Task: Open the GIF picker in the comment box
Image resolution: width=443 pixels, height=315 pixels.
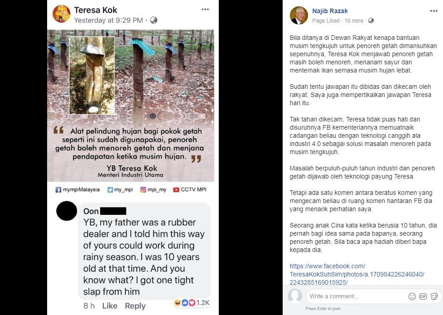Action: [423, 296]
